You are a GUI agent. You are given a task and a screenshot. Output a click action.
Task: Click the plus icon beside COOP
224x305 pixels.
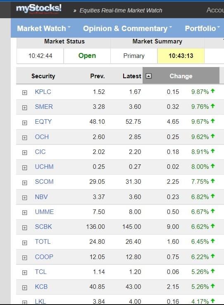(x=24, y=257)
